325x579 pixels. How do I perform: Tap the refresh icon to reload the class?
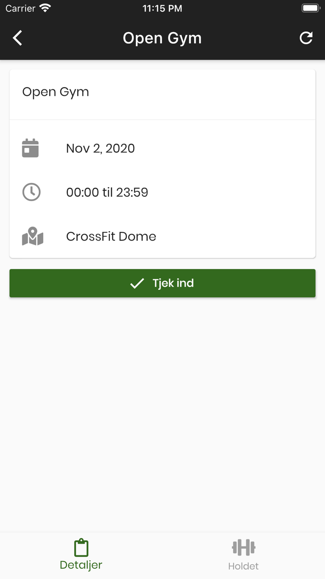click(x=306, y=38)
